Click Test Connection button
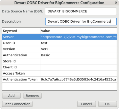 pos(17,104)
